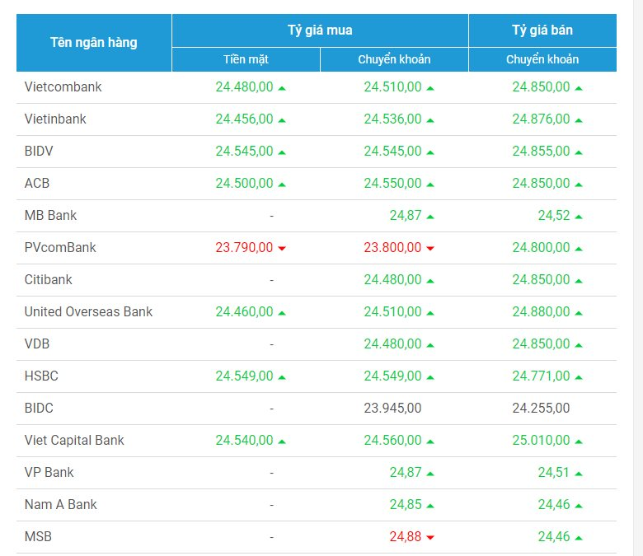The image size is (643, 556).
Task: Click the up arrow next to Vietinbank 24.536,00
Action: click(430, 119)
